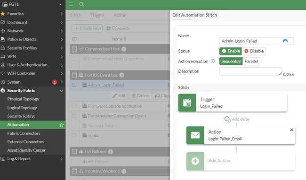Click the Trigger calendar icon tile

[187, 102]
